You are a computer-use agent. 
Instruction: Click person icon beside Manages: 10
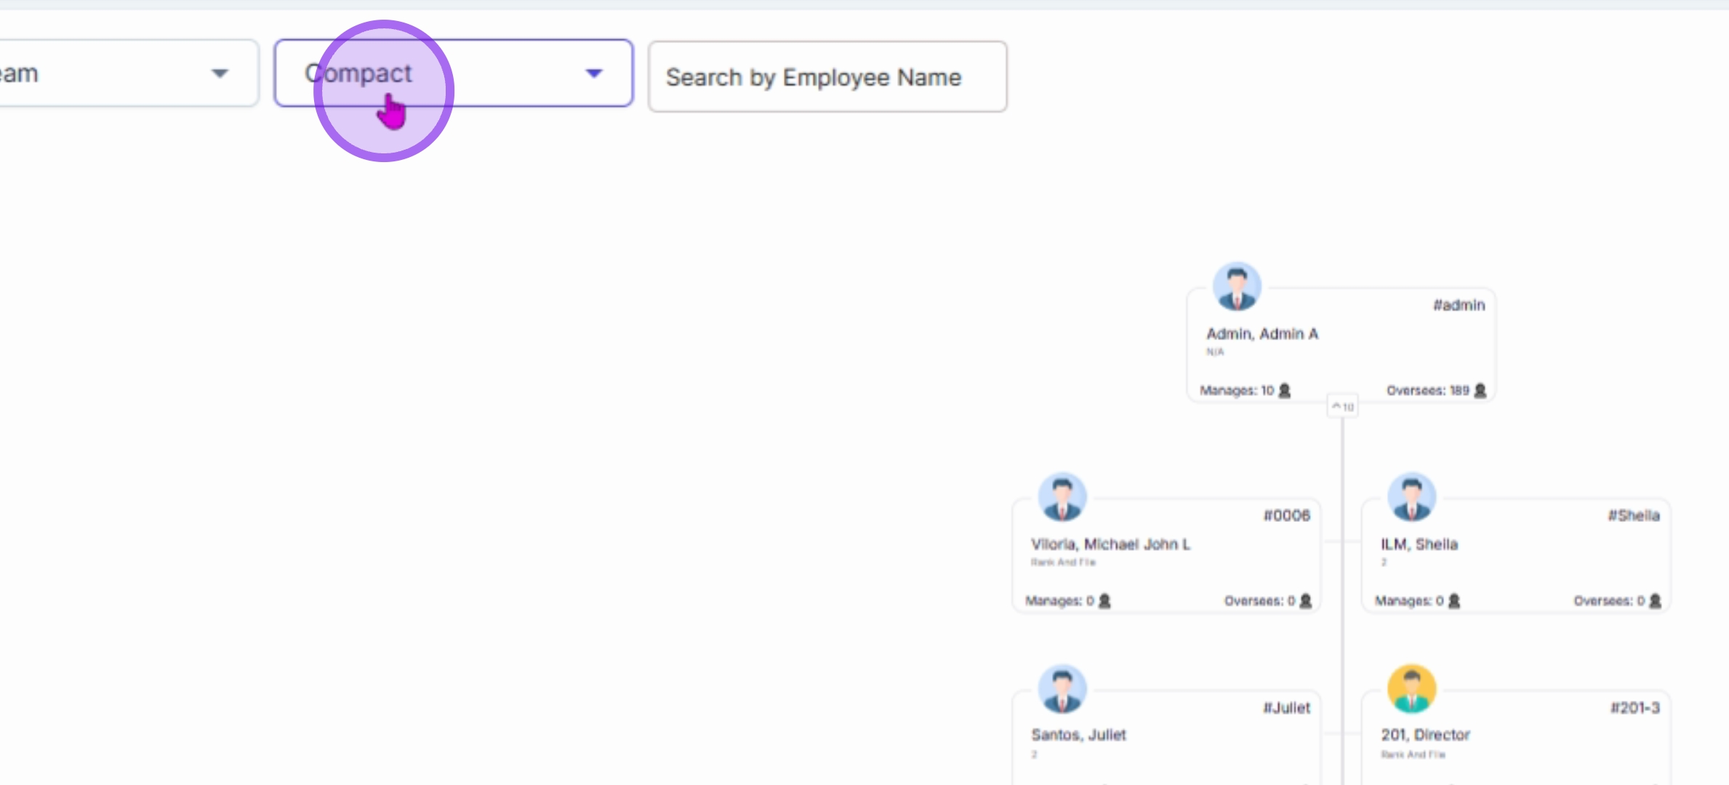pyautogui.click(x=1285, y=390)
